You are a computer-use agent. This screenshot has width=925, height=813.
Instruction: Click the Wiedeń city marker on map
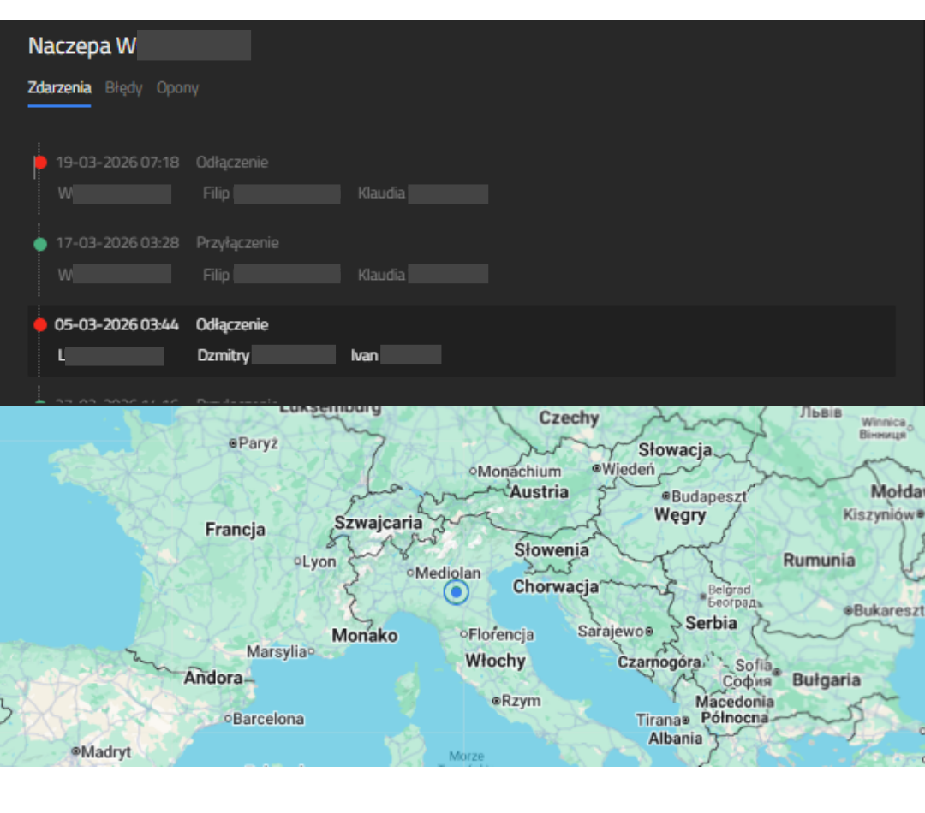(x=597, y=469)
